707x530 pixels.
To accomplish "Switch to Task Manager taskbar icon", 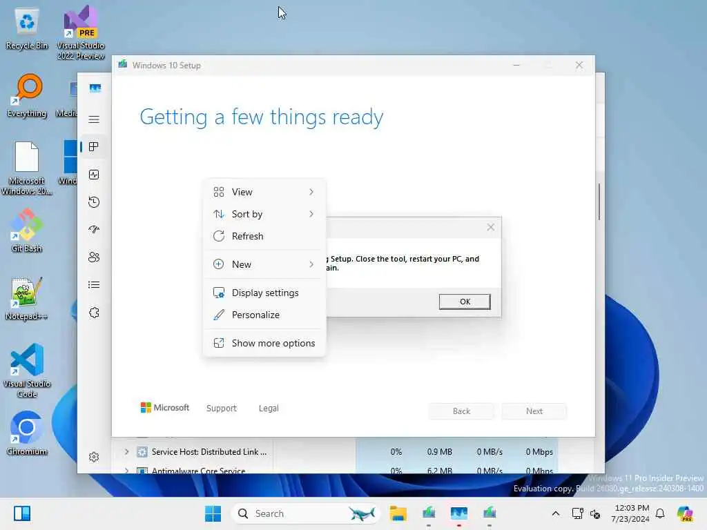I will point(459,513).
